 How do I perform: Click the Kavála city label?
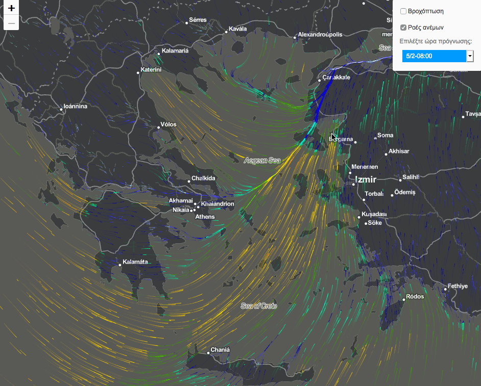[238, 29]
